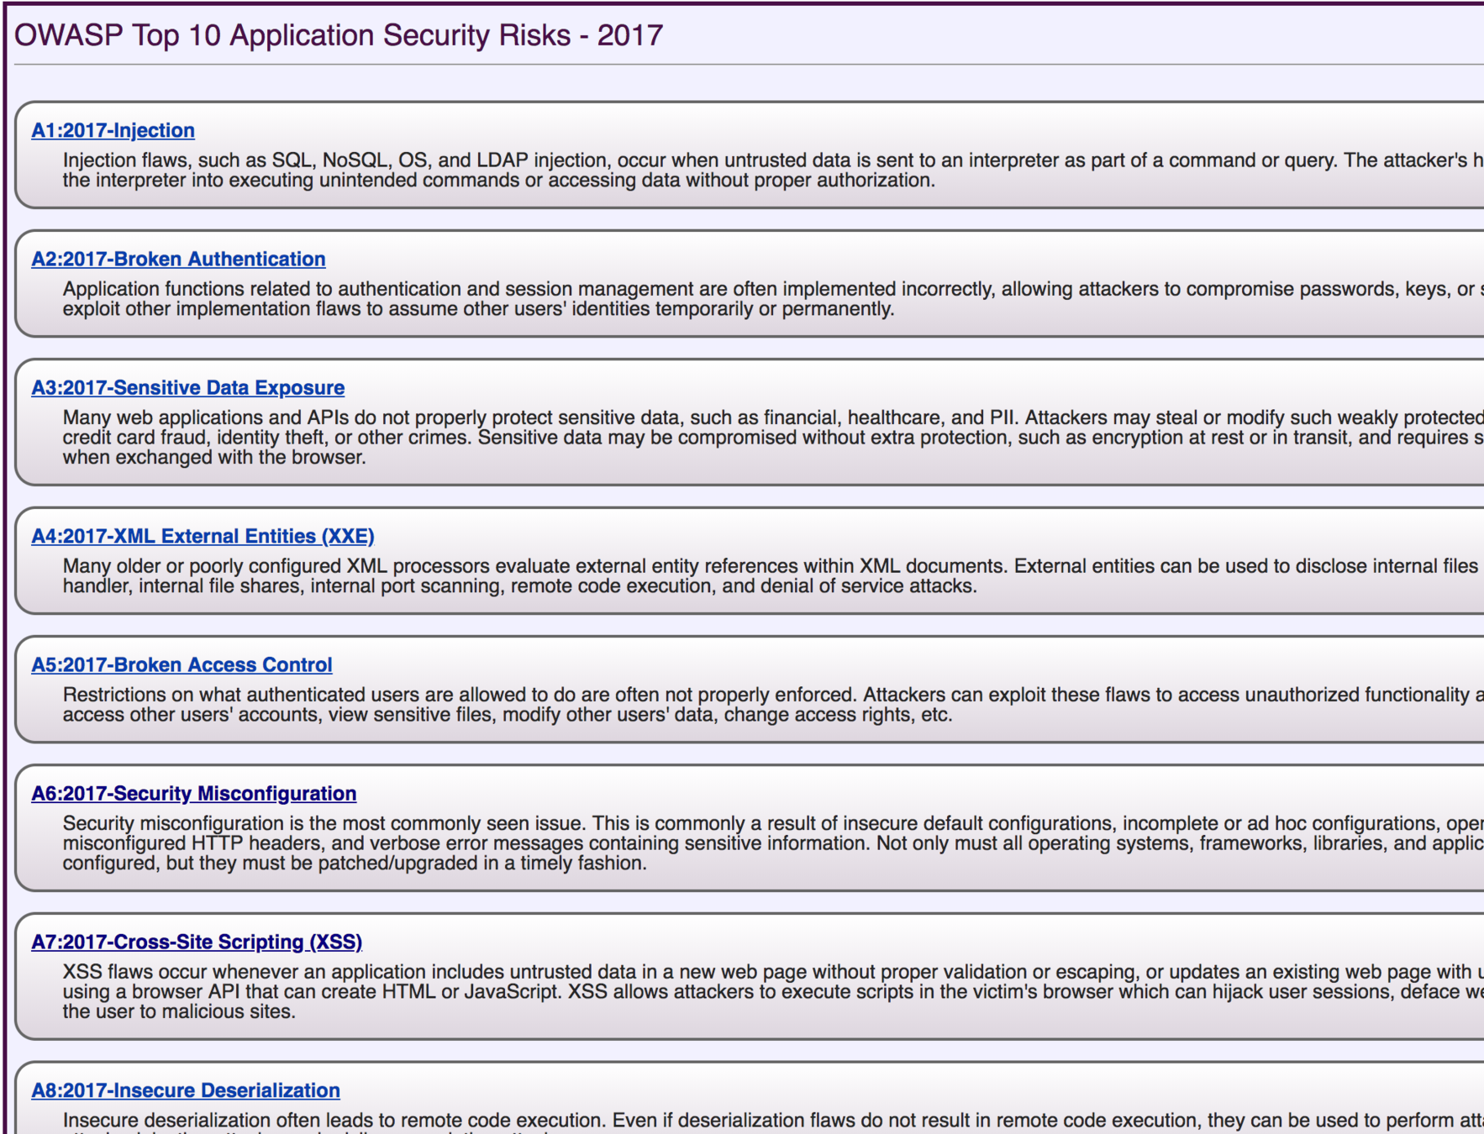Click text "Many web applications and APIs do not"

tap(236, 417)
